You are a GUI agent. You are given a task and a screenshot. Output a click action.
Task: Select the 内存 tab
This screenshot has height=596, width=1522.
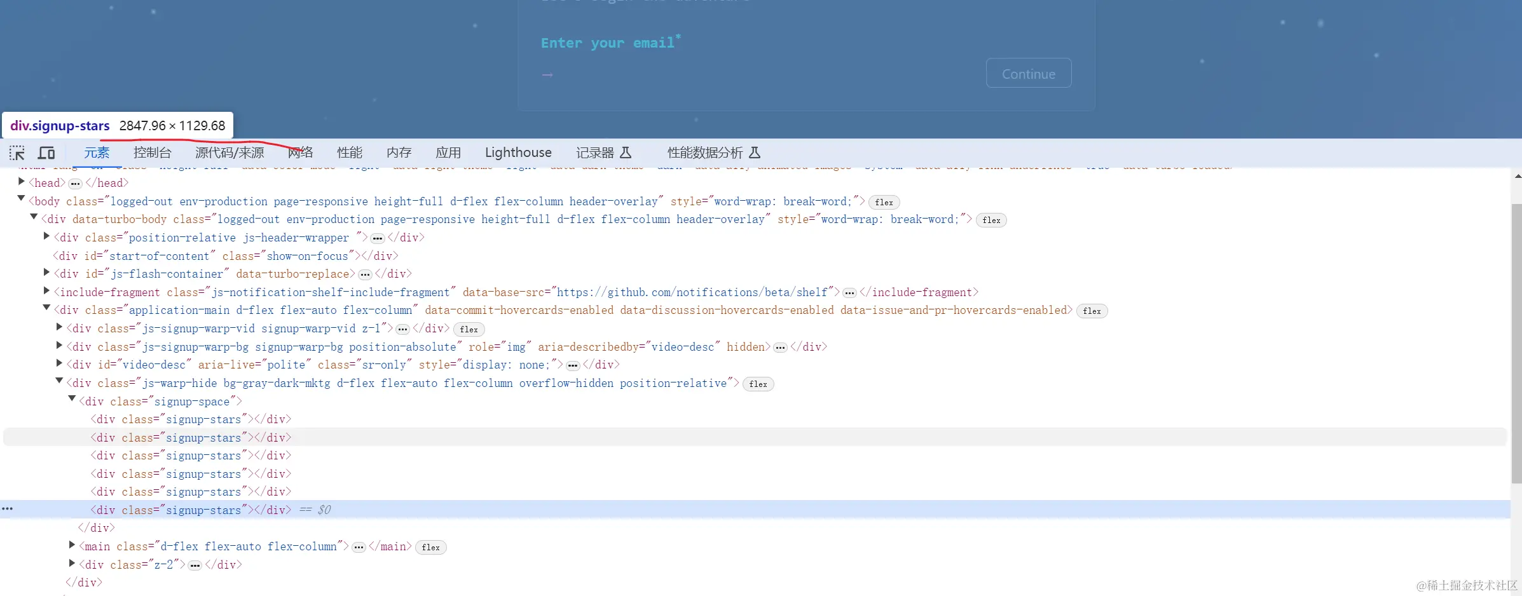[x=399, y=152]
